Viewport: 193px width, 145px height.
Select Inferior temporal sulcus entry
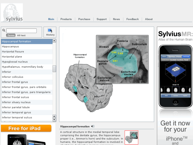(x=27, y=118)
